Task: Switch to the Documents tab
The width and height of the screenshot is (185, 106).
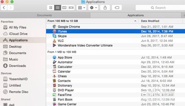Action: pyautogui.click(x=44, y=15)
